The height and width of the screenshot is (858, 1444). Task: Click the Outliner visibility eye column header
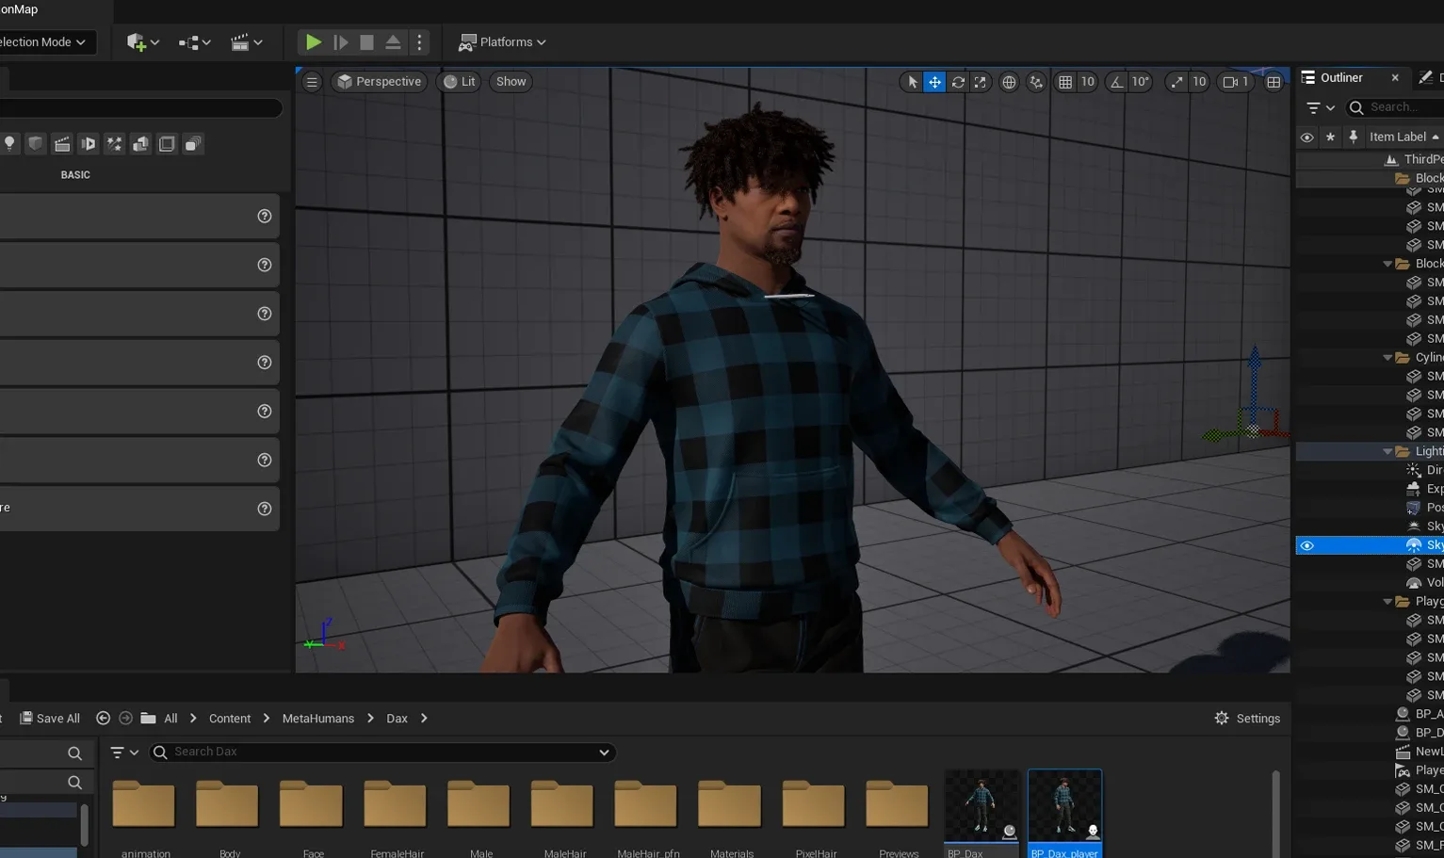pyautogui.click(x=1306, y=138)
